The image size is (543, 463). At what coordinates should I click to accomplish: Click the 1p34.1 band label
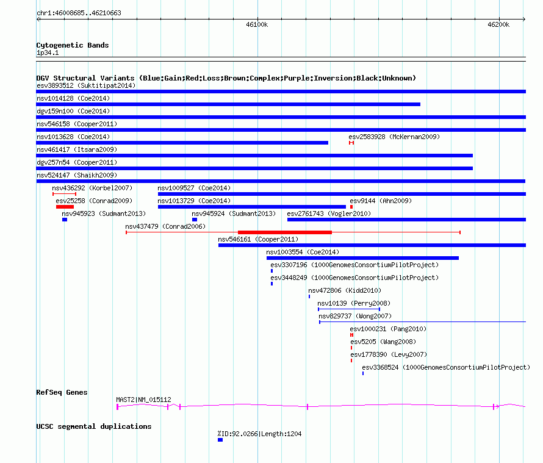[48, 52]
